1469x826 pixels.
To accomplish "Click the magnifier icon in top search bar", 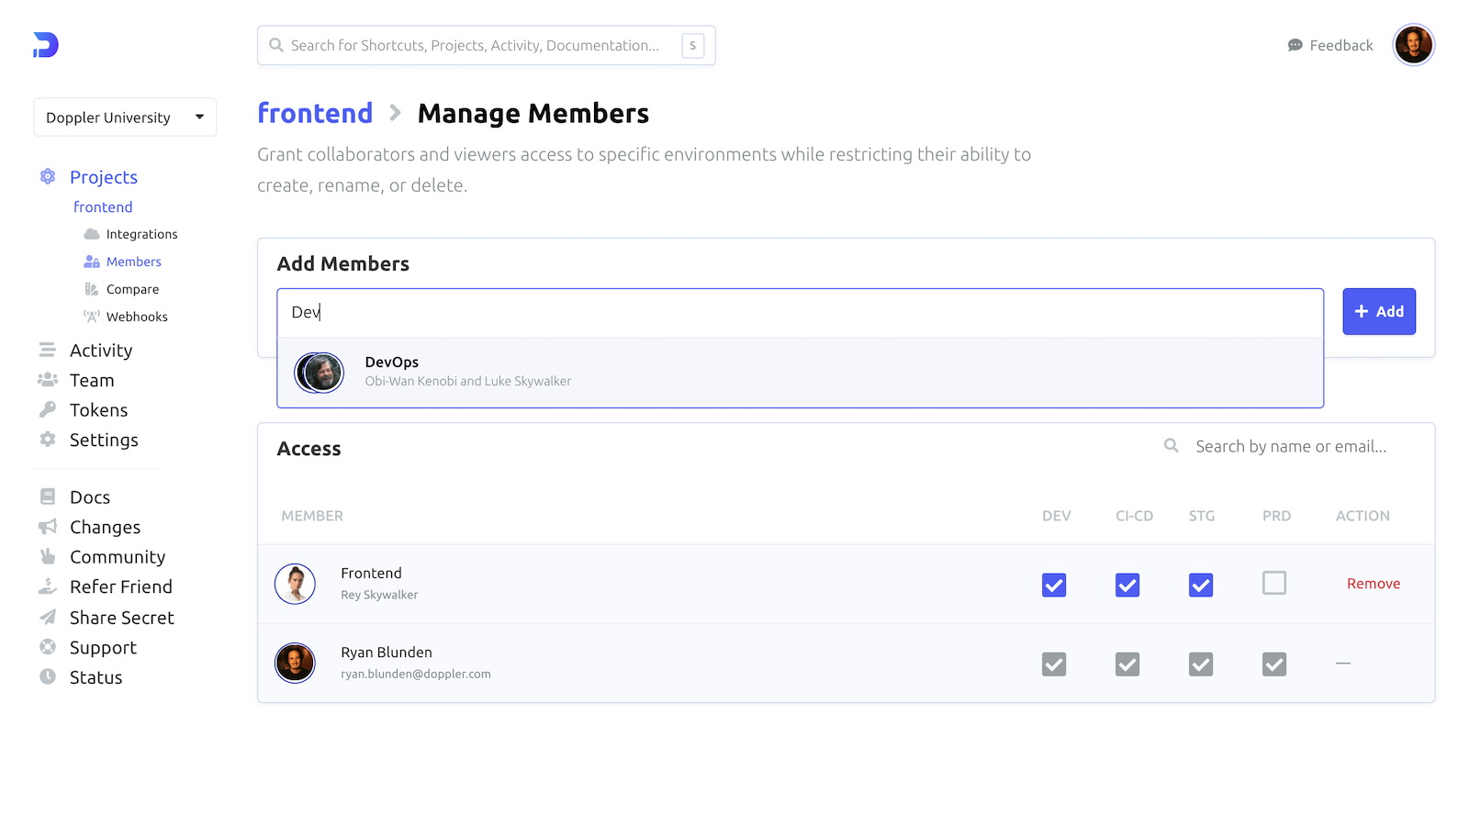I will coord(275,45).
